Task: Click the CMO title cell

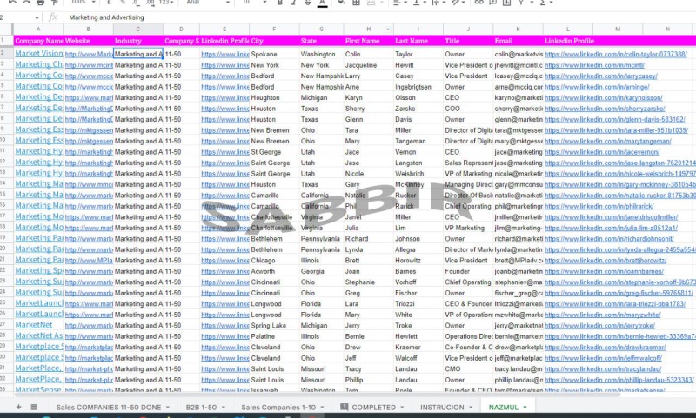Action: tap(468, 368)
